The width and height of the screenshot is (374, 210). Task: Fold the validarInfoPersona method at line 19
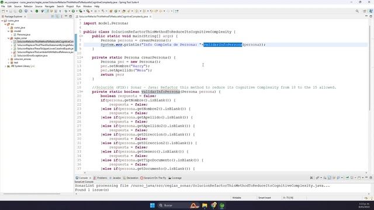click(x=82, y=92)
